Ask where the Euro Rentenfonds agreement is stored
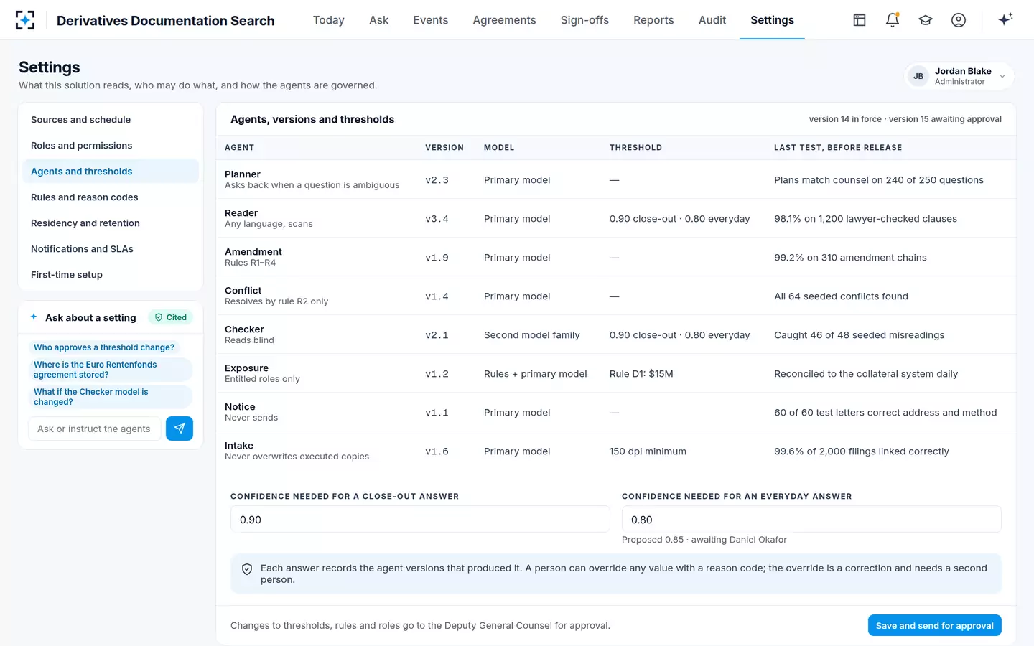The image size is (1034, 646). 111,370
